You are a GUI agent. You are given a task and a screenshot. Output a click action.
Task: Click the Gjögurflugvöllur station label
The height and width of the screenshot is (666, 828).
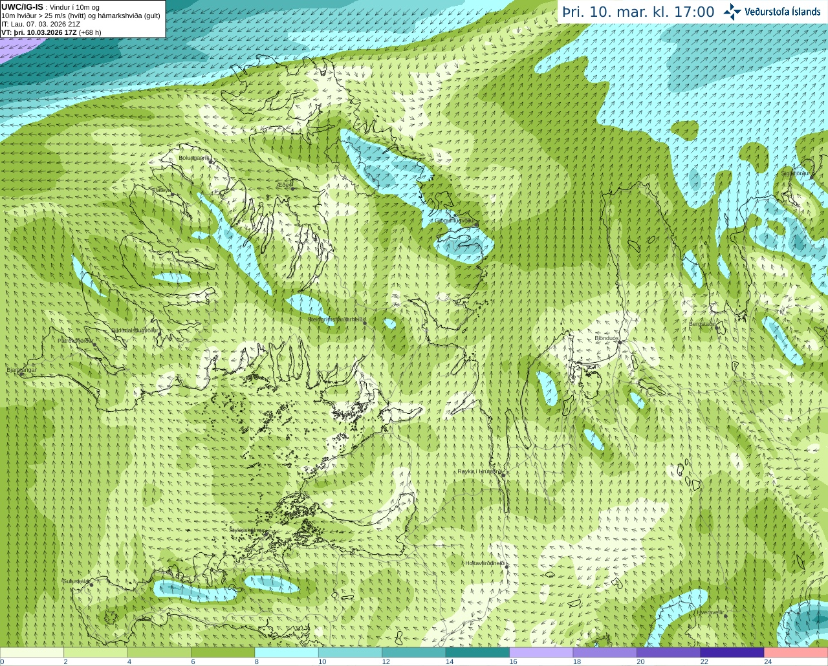[x=455, y=220]
